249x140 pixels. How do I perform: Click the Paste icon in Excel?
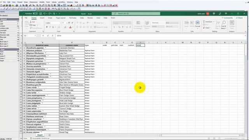[26, 24]
